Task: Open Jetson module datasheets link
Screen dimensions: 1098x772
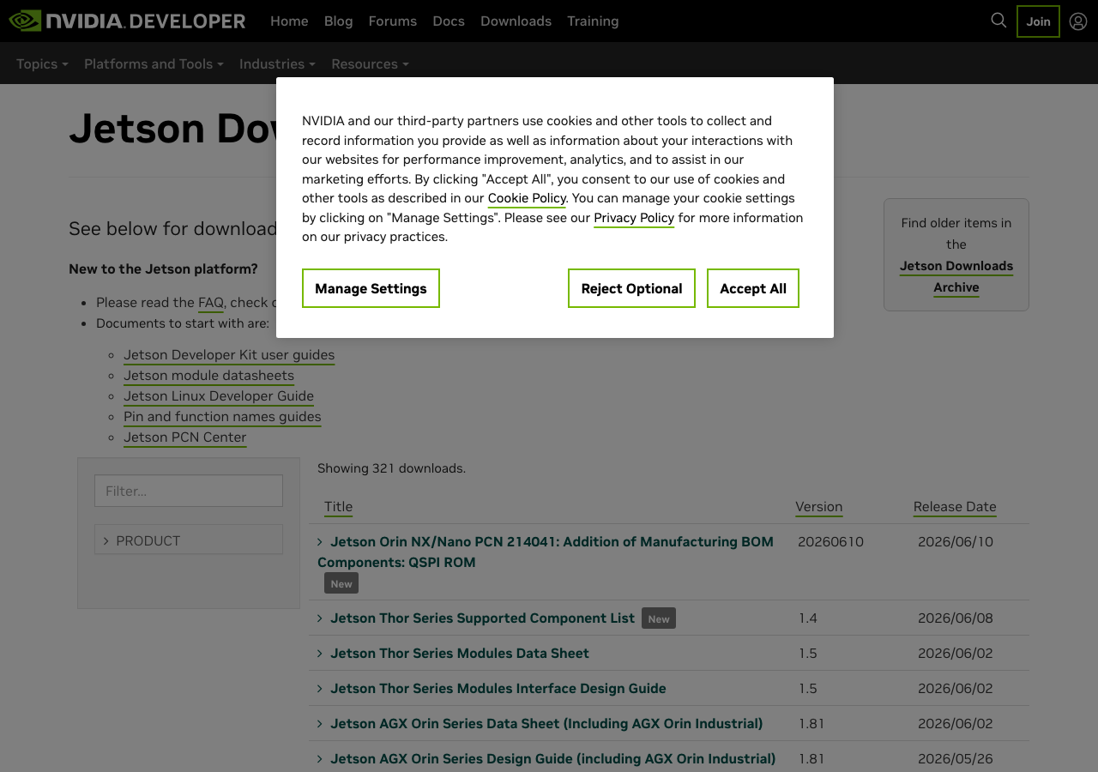Action: tap(208, 375)
